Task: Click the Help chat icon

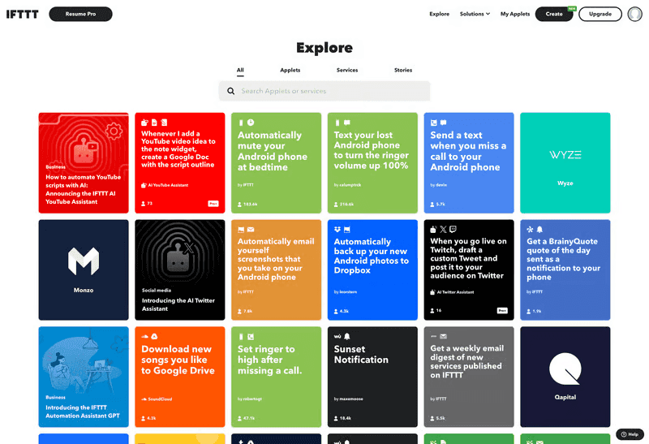Action: 630,434
